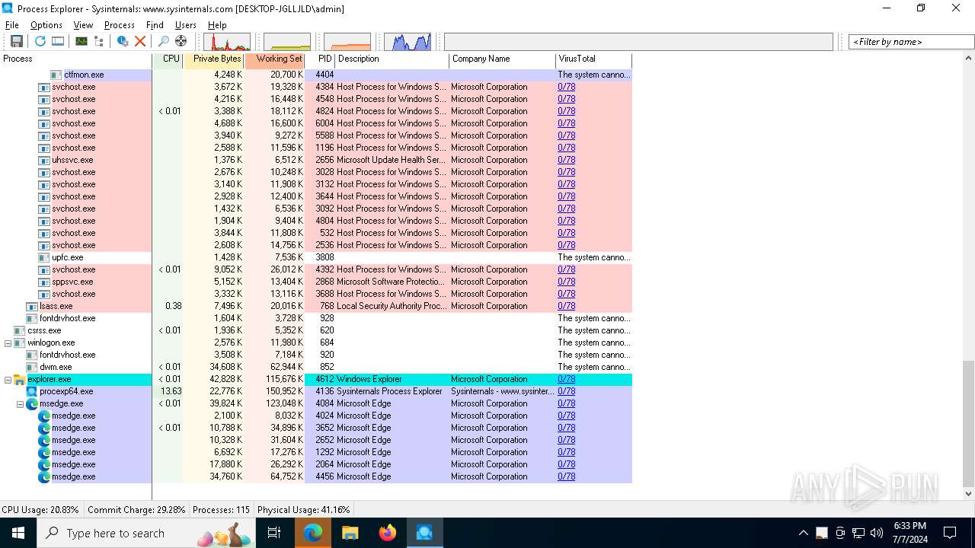Show hidden system tray icons chevron
This screenshot has height=548, width=975.
[x=804, y=533]
